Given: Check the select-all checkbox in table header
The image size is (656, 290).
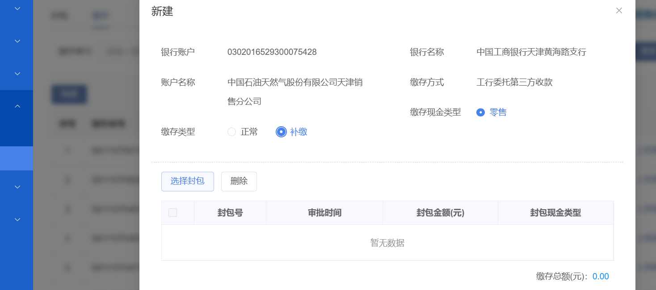Looking at the screenshot, I should pos(172,213).
